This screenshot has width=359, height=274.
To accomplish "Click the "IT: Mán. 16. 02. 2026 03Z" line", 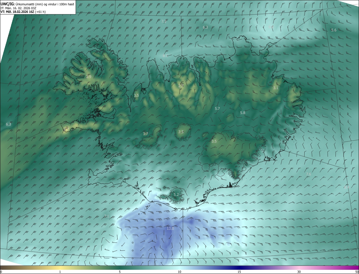I will point(19,8).
